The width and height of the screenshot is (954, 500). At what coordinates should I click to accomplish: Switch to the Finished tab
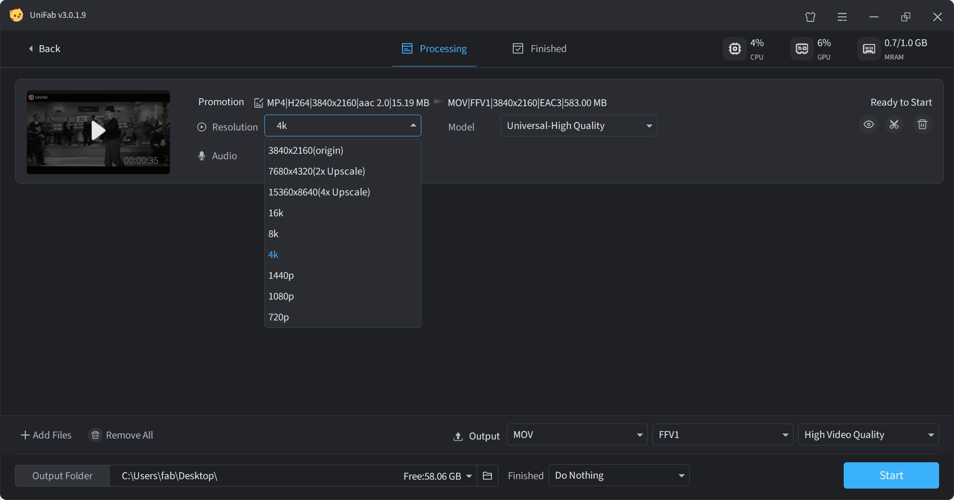coord(540,49)
